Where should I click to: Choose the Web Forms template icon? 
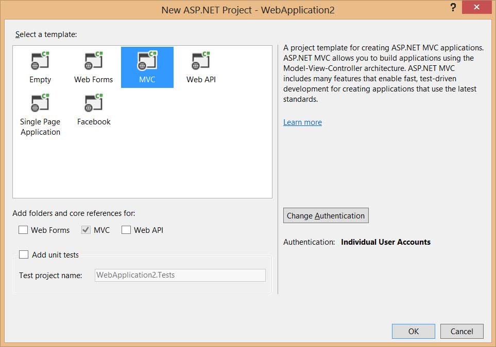[x=94, y=60]
